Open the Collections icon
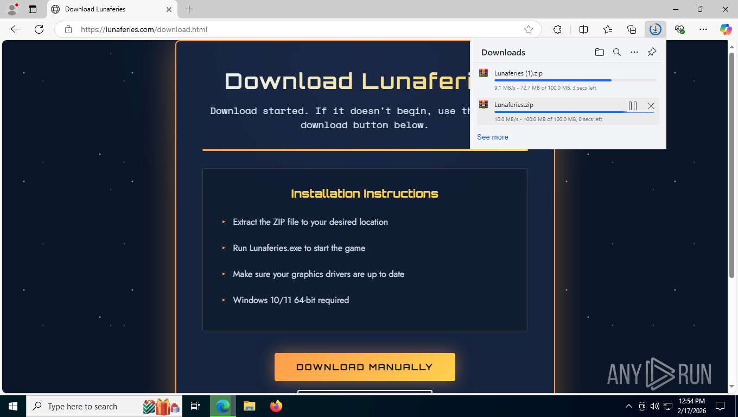 point(631,29)
